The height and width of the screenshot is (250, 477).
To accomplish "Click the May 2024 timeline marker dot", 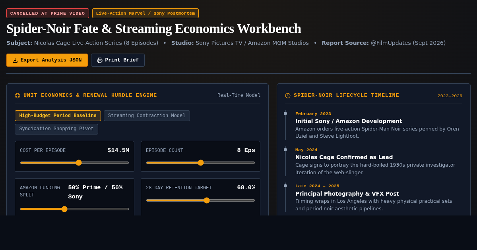I will [x=285, y=150].
